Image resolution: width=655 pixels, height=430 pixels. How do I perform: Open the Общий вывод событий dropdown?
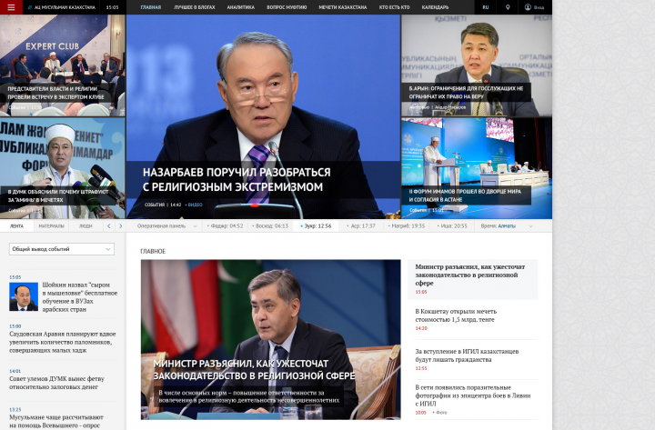point(62,249)
